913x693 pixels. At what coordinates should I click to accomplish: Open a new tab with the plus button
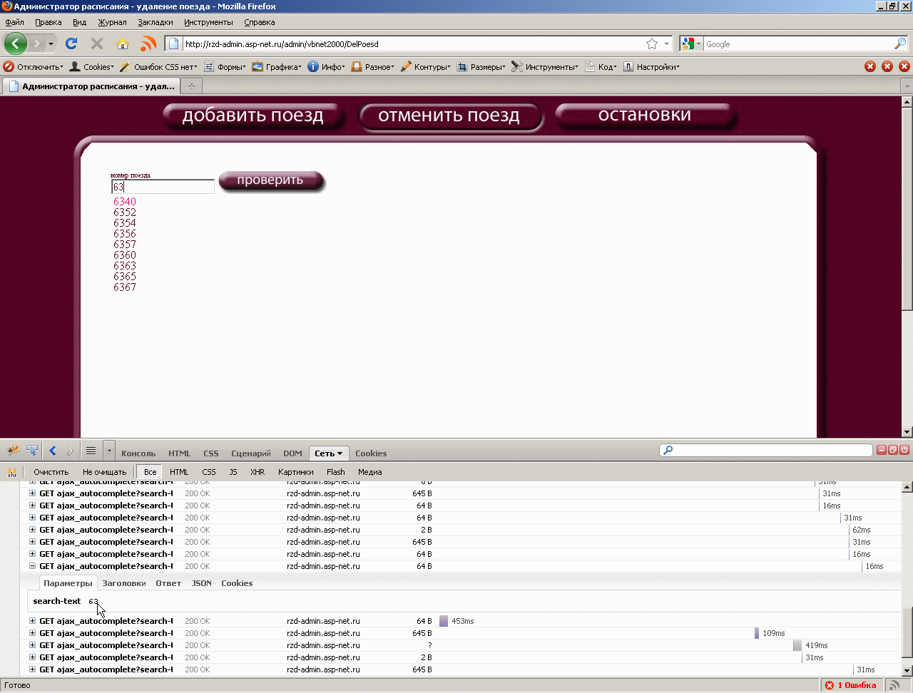pos(191,86)
